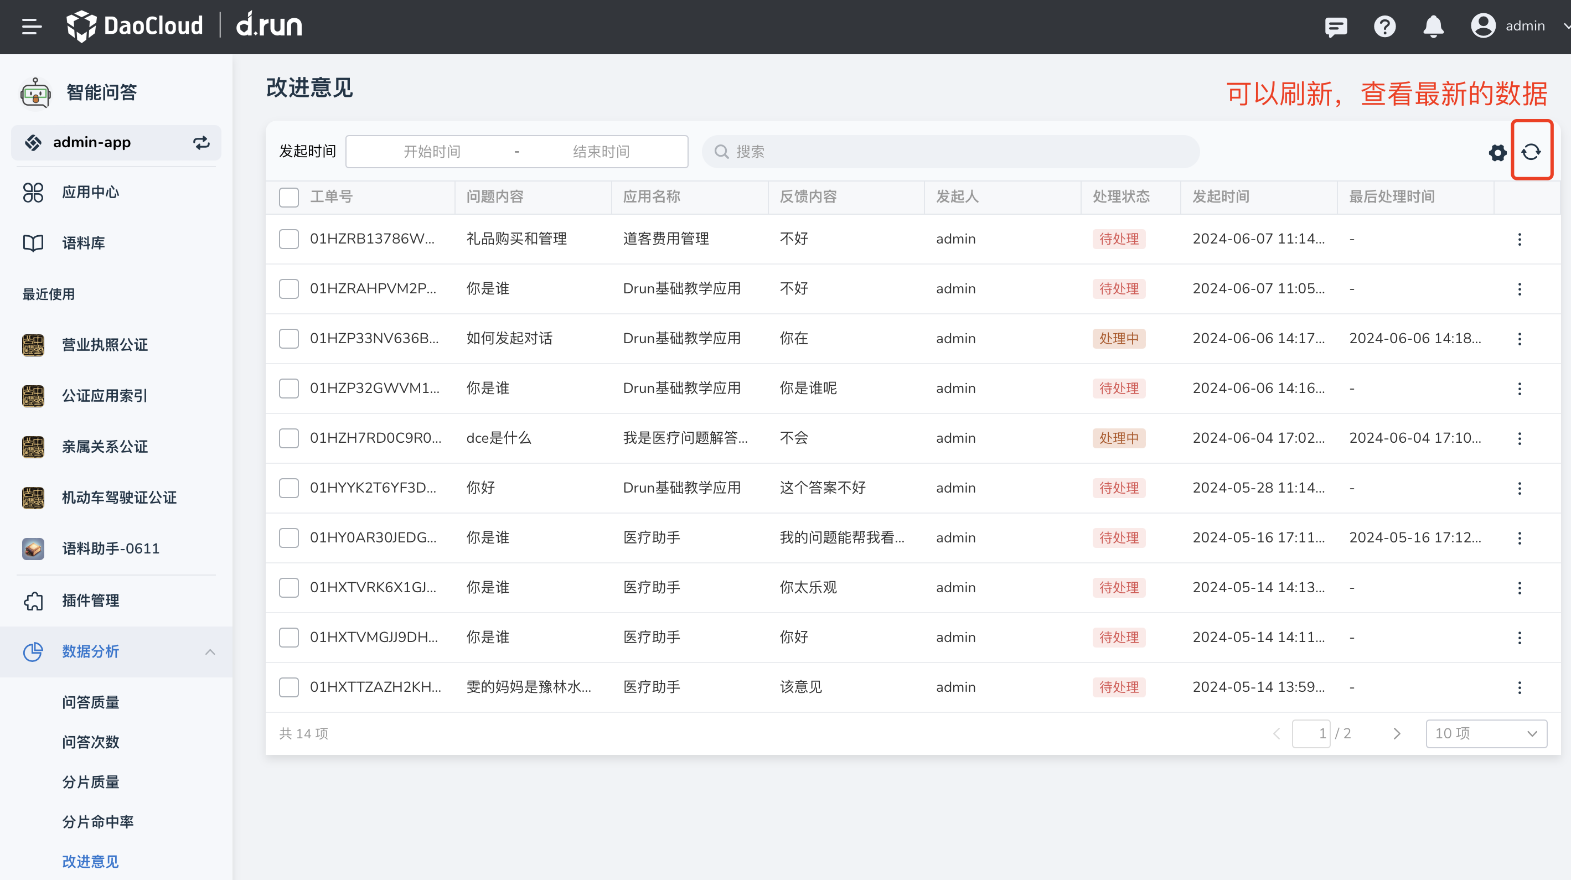Open row actions for 01HZRAHPVM2P ticket
The image size is (1571, 880).
1519,289
